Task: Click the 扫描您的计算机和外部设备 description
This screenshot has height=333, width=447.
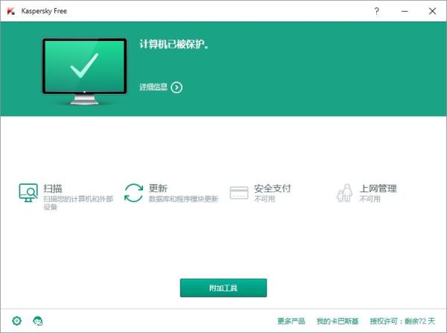Action: pos(78,203)
